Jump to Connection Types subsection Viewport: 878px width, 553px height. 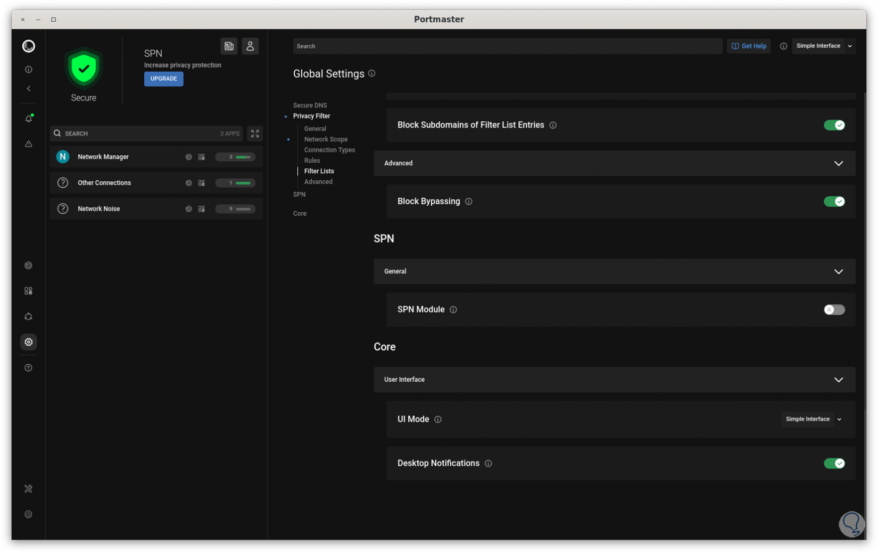point(330,150)
